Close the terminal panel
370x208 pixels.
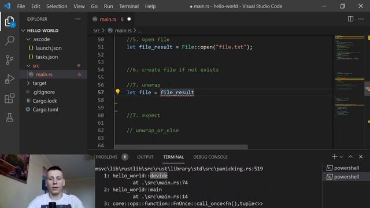(x=361, y=157)
